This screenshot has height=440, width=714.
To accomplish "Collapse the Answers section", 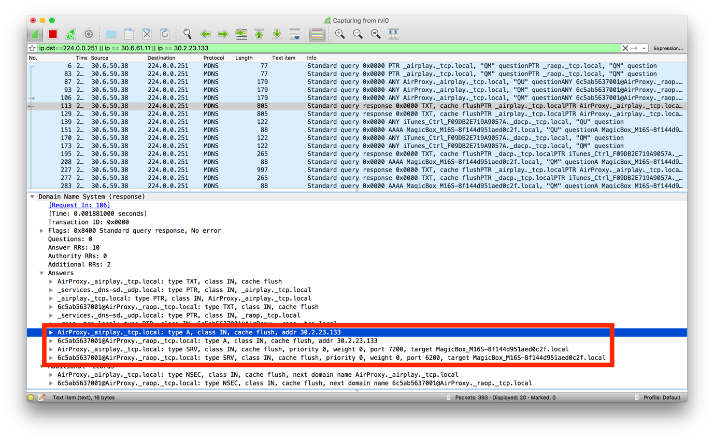I will pyautogui.click(x=41, y=273).
